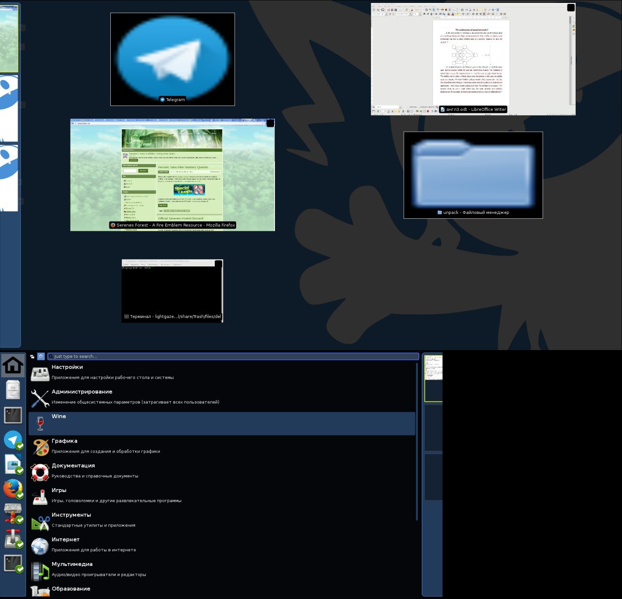Open Firefox from the dock
Screen dimensions: 622x599
click(13, 489)
